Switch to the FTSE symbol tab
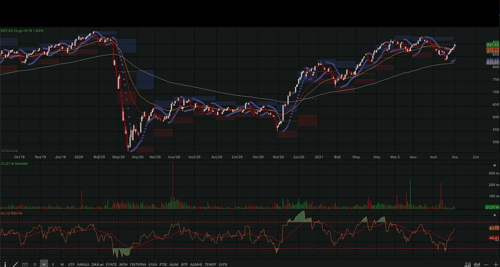 point(163,265)
